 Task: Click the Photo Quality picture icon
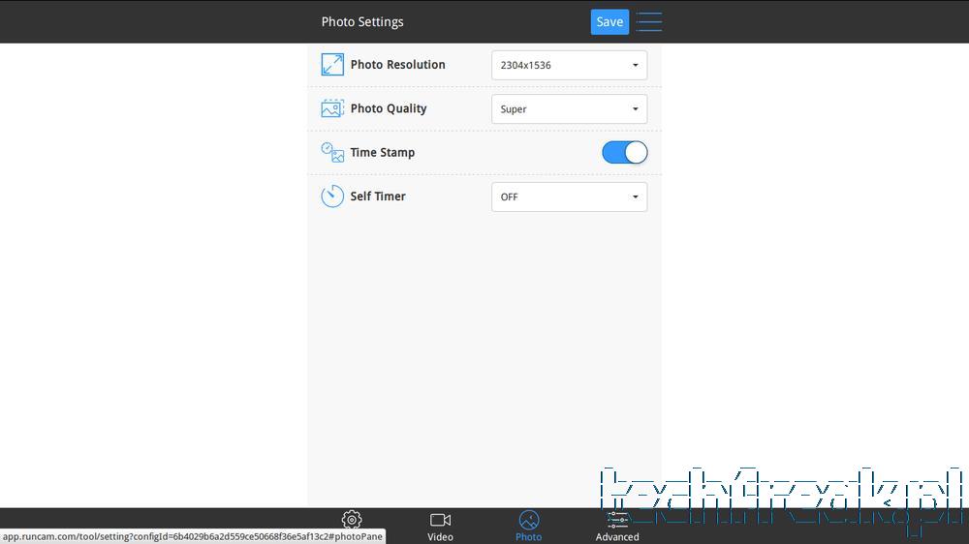[332, 108]
